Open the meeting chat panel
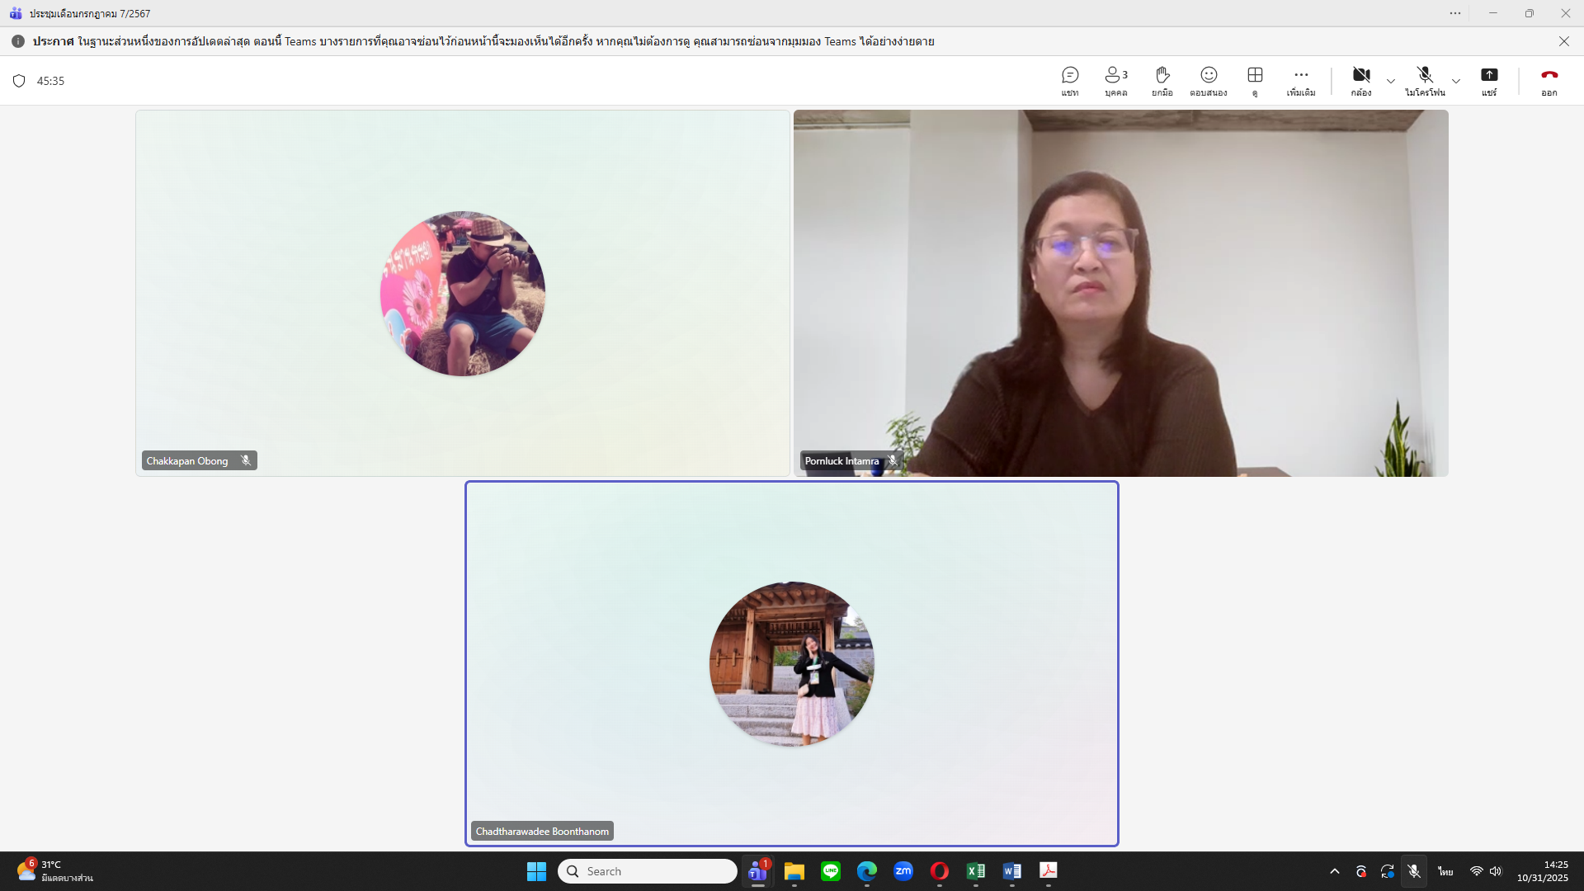This screenshot has width=1584, height=891. tap(1070, 80)
